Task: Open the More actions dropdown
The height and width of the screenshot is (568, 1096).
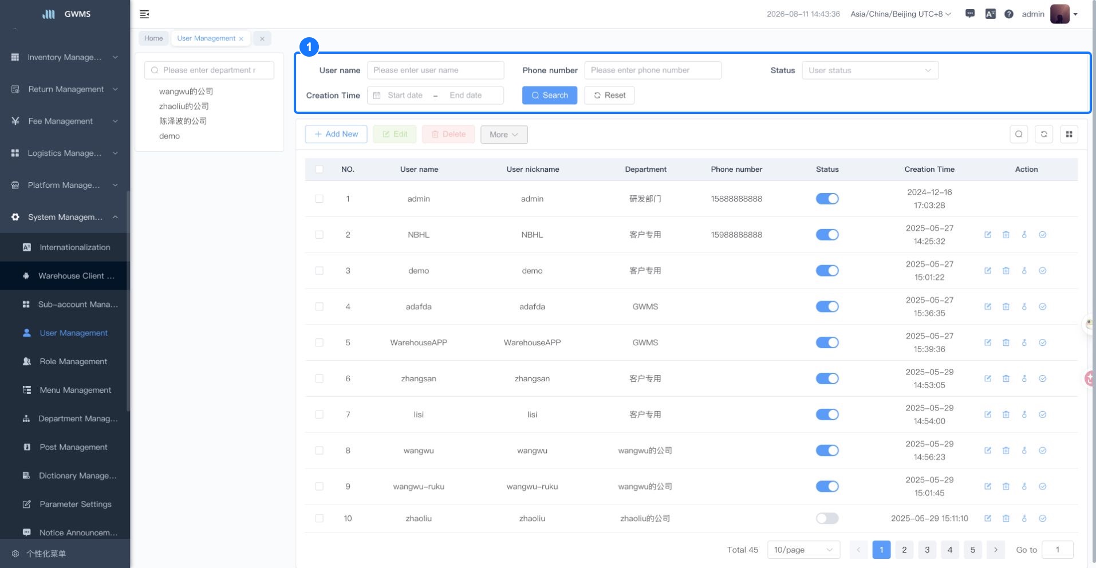Action: click(x=504, y=135)
